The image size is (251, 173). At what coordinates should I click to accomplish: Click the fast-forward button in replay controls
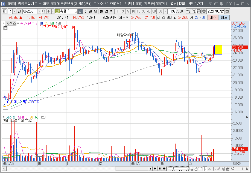pos(164,169)
